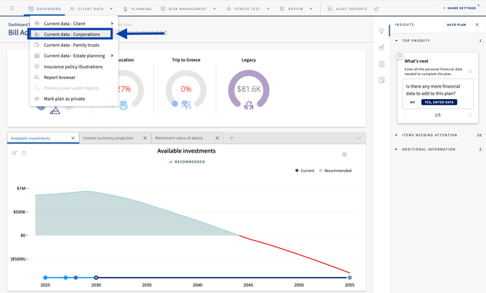Open the notes sidebar icon

tap(382, 80)
